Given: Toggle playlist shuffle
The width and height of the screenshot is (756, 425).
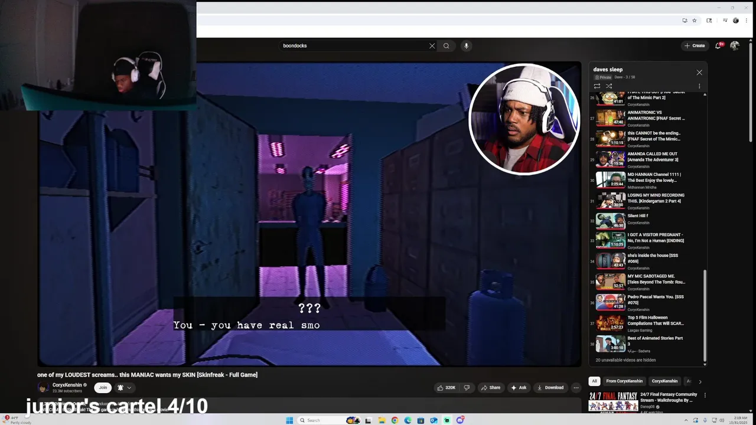Looking at the screenshot, I should pyautogui.click(x=609, y=86).
